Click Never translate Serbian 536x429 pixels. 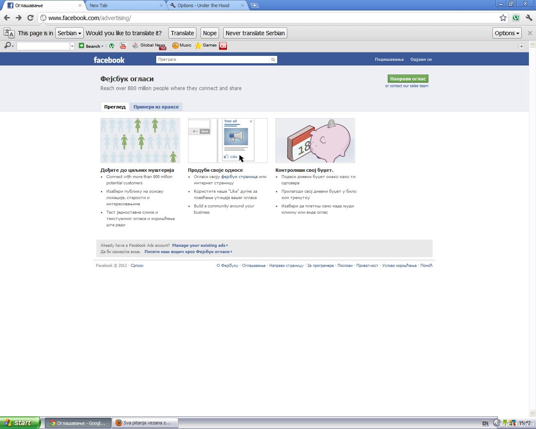pos(255,33)
